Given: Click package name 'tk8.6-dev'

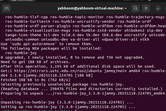Looking at the screenshot, I should [x=112, y=35].
